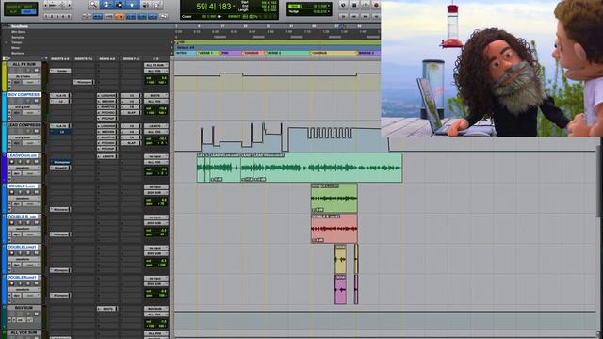
Task: Open the LEADVO track view selector (waveform)
Action: tap(23, 168)
